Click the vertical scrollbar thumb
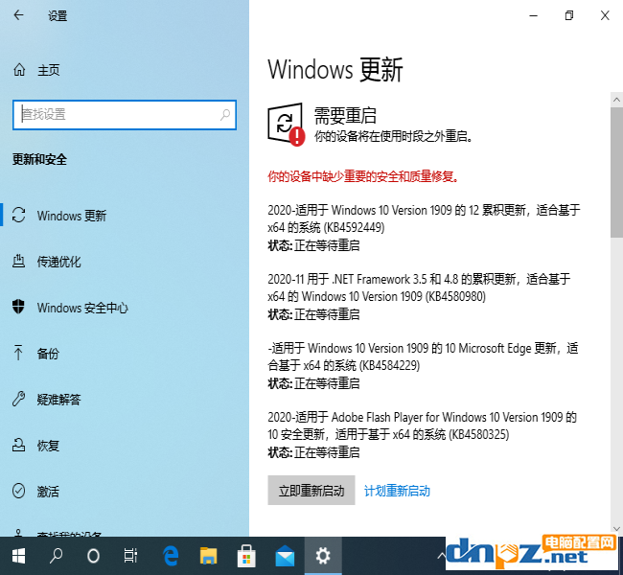 (x=616, y=172)
